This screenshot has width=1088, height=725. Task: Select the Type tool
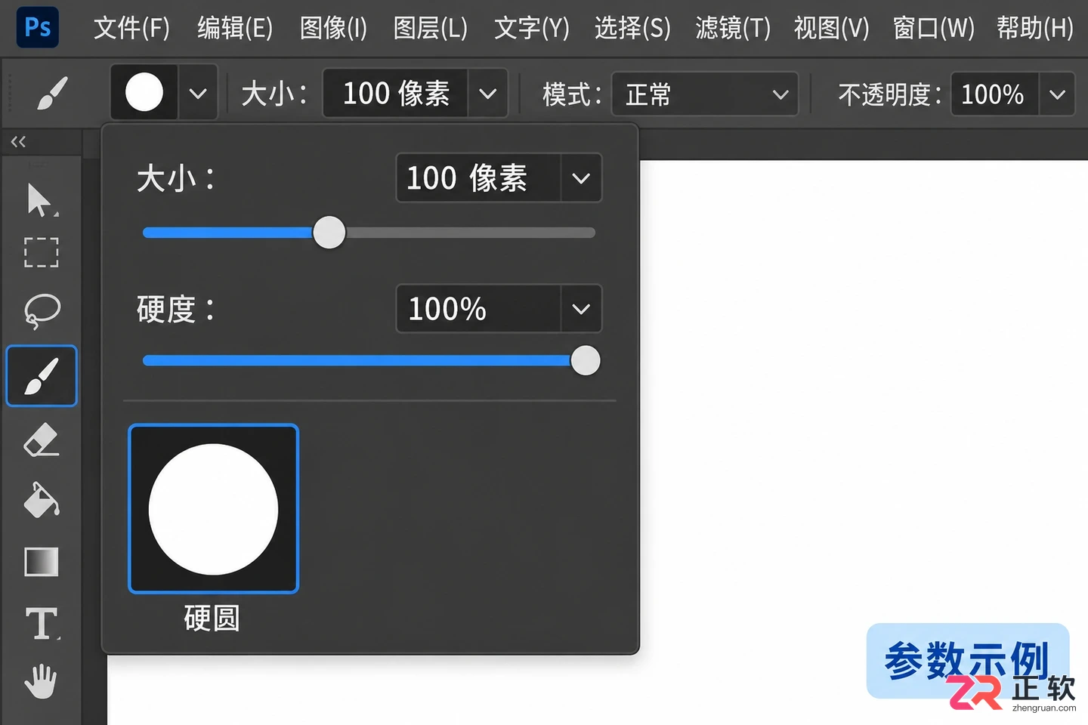pos(42,624)
